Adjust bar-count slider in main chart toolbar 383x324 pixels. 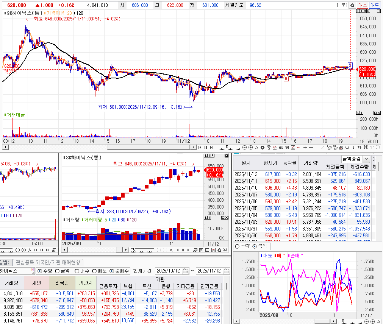coord(227,147)
